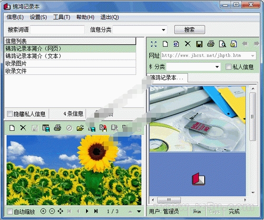Click the window capture save icon
264x220 pixels.
pyautogui.click(x=46, y=128)
